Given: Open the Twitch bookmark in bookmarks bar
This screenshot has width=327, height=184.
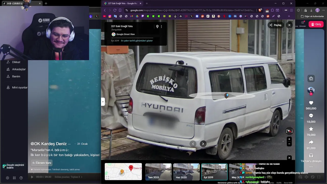Looking at the screenshot, I should pos(143,16).
